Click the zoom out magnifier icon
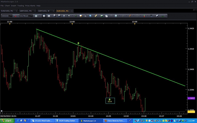The height and width of the screenshot is (123, 197). point(59,16)
